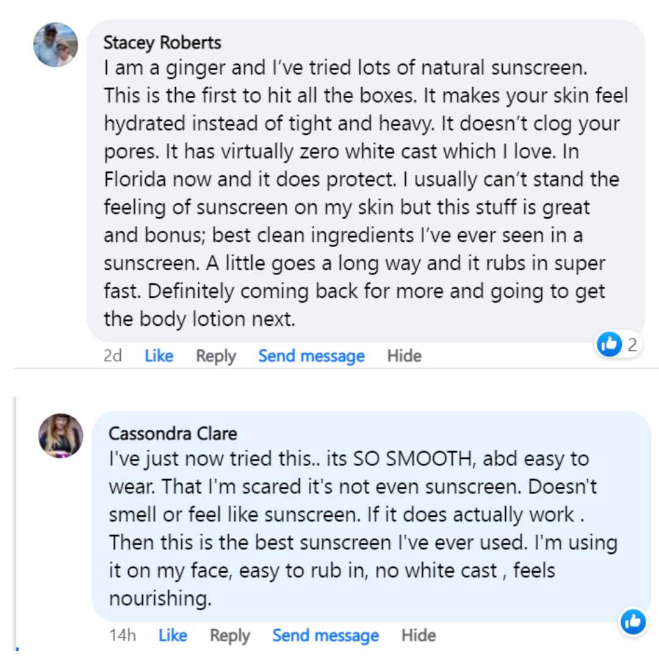Send message to Cassondra Clare
This screenshot has height=659, width=659.
click(325, 635)
